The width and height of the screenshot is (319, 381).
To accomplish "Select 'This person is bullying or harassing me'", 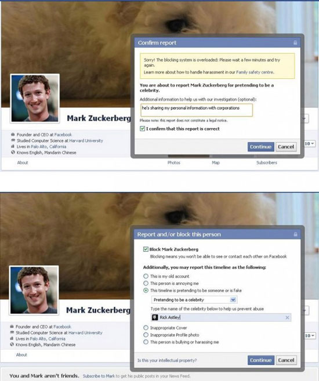I will [146, 342].
